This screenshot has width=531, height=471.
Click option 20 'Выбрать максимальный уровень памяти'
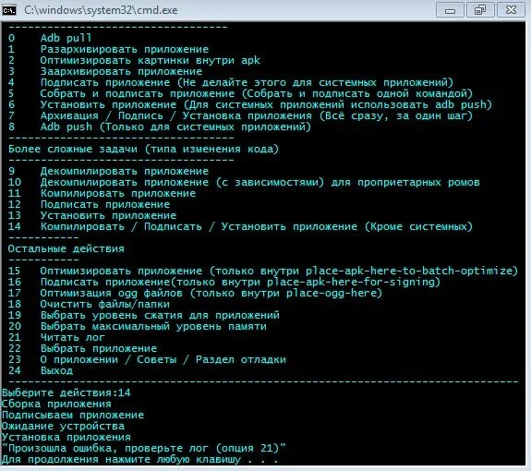[x=138, y=326]
